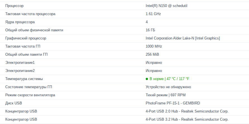Click the 'Тихий режим | 697 RPM' fan value
Image resolution: width=249 pixels, height=124 pixels.
(166, 95)
